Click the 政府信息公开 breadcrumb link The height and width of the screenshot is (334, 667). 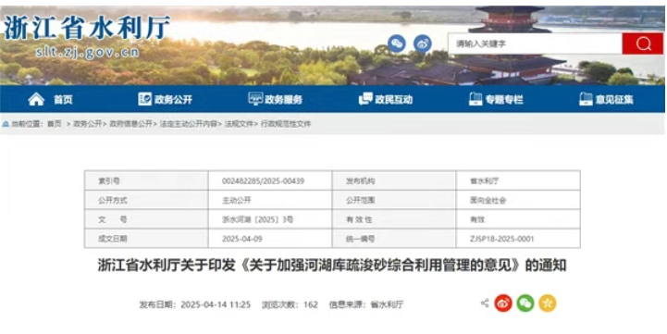point(130,124)
